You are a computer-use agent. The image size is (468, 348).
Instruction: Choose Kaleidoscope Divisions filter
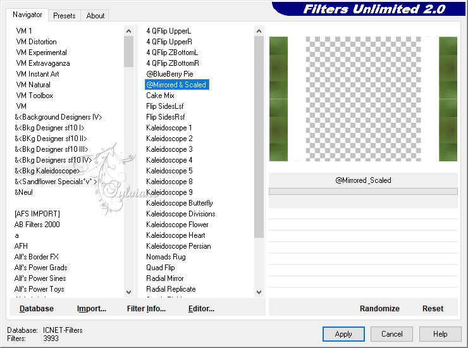[181, 214]
